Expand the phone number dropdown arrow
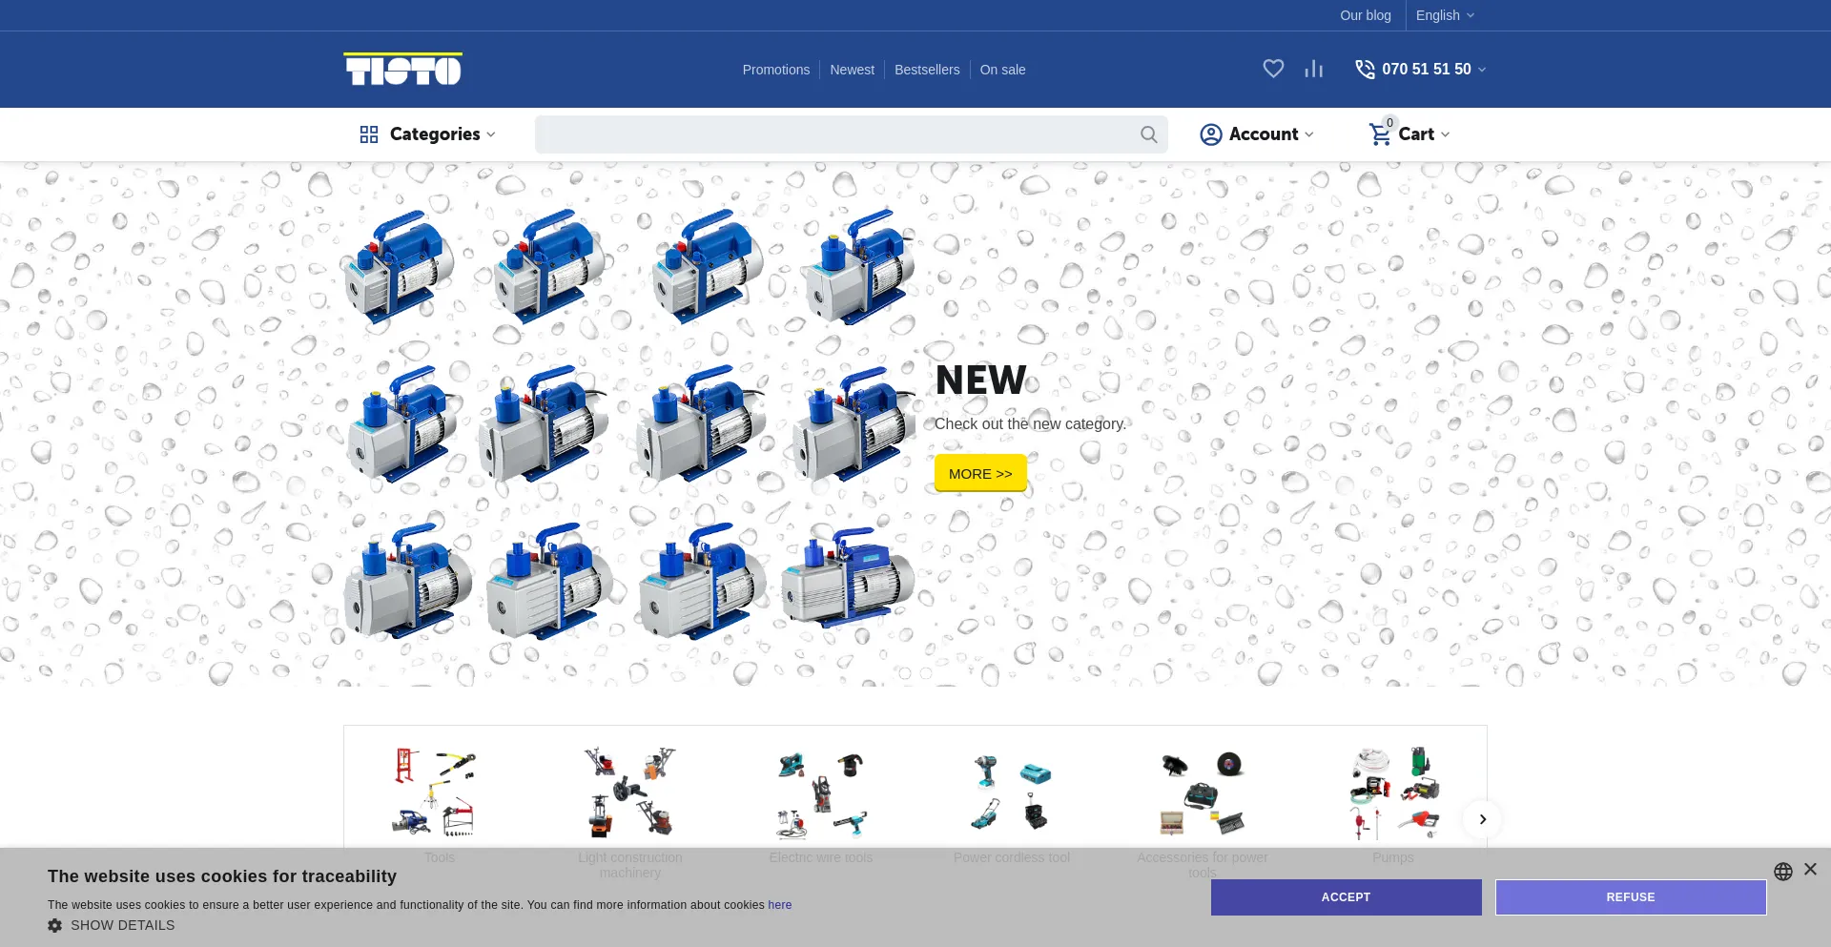 tap(1482, 70)
